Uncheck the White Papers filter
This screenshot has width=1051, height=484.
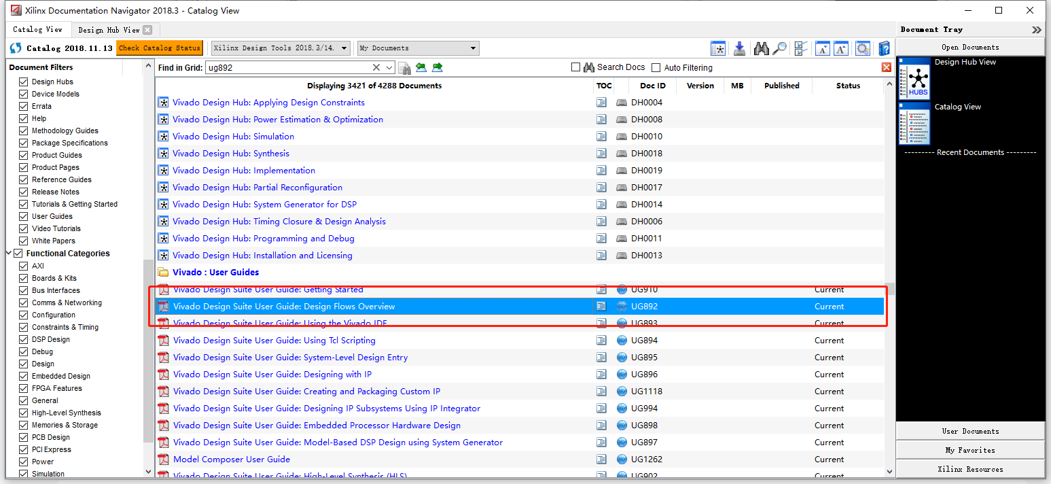[x=23, y=241]
